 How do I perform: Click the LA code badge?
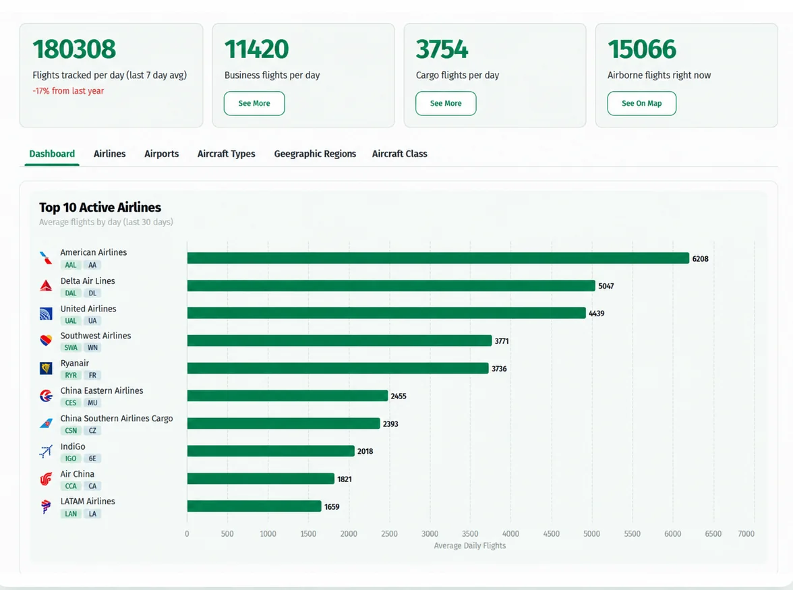pos(92,514)
